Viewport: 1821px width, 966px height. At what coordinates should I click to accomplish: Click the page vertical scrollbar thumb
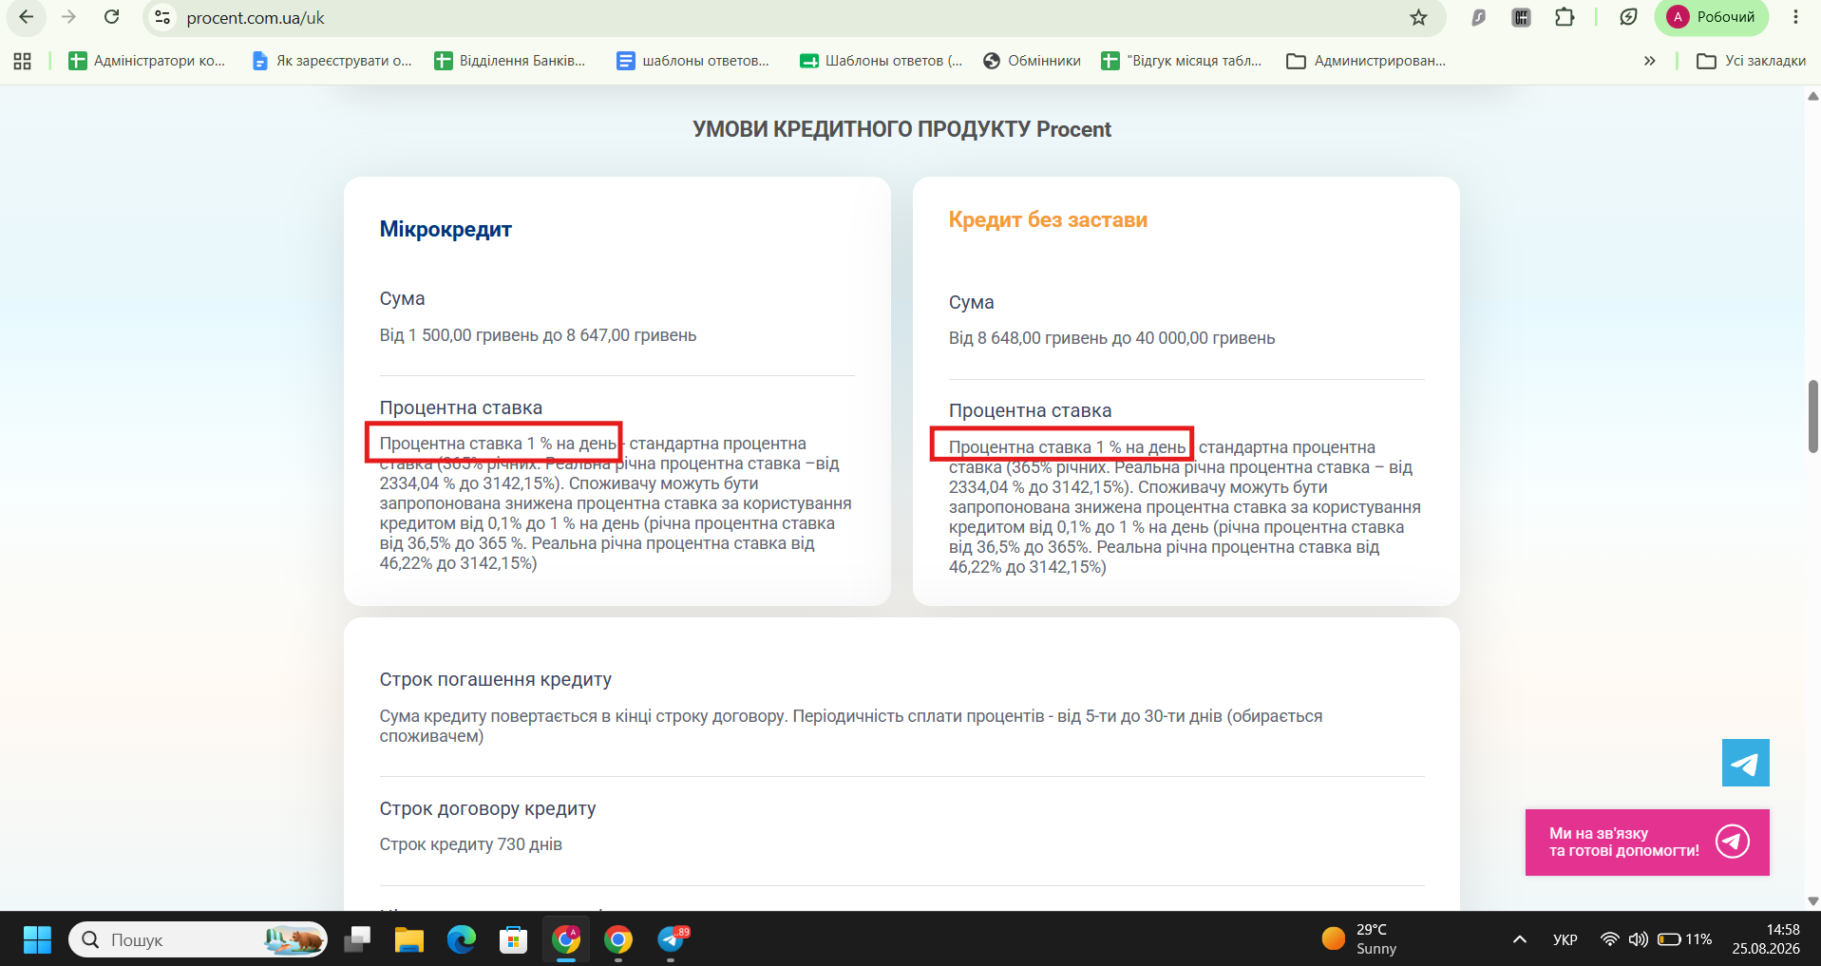[x=1812, y=416]
